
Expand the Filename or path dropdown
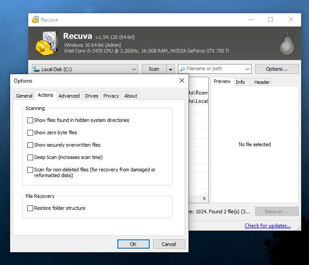pyautogui.click(x=248, y=69)
